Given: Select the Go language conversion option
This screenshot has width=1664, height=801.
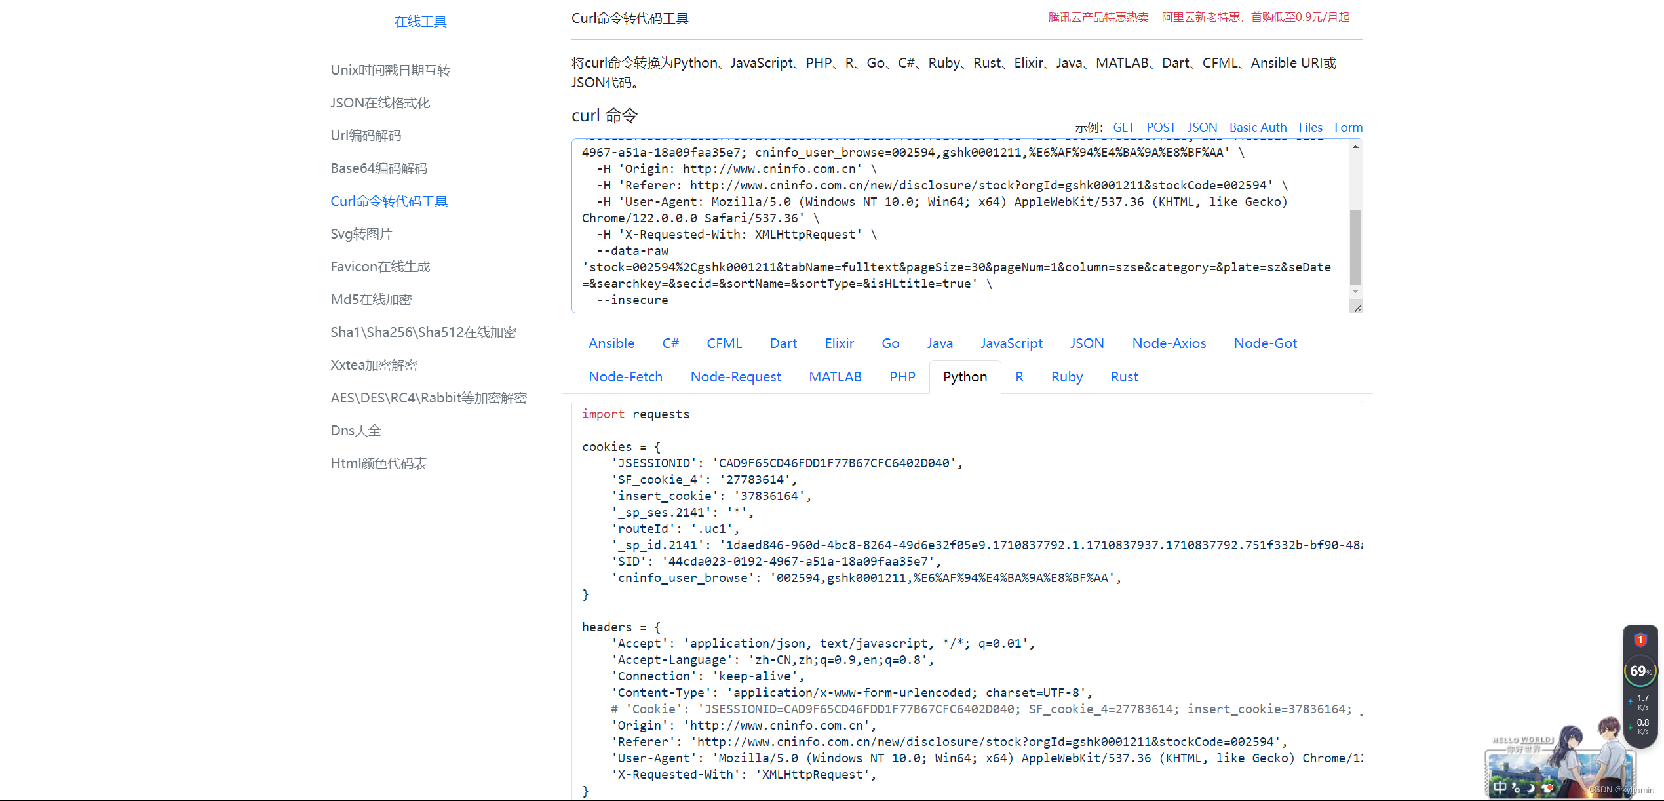Looking at the screenshot, I should click(889, 343).
